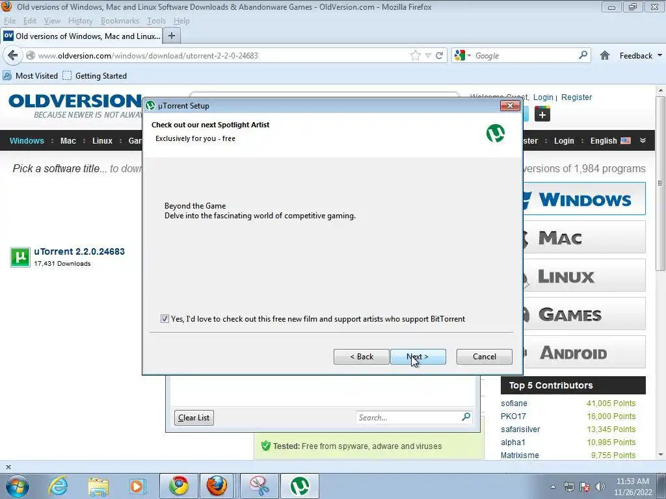The width and height of the screenshot is (666, 499).
Task: Open contributor sofiane's profile
Action: pos(514,403)
